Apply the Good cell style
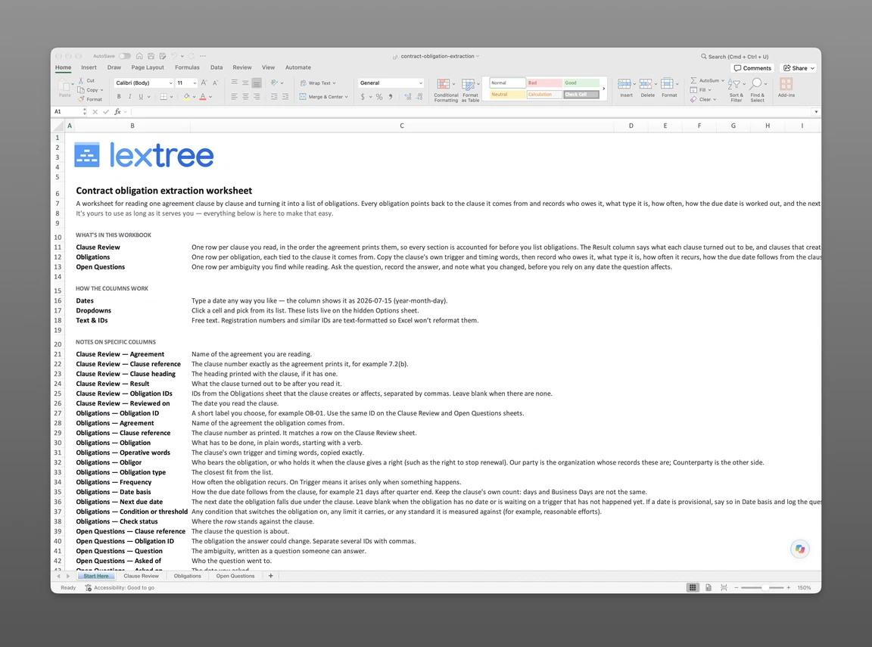Image resolution: width=872 pixels, height=647 pixels. pyautogui.click(x=581, y=82)
